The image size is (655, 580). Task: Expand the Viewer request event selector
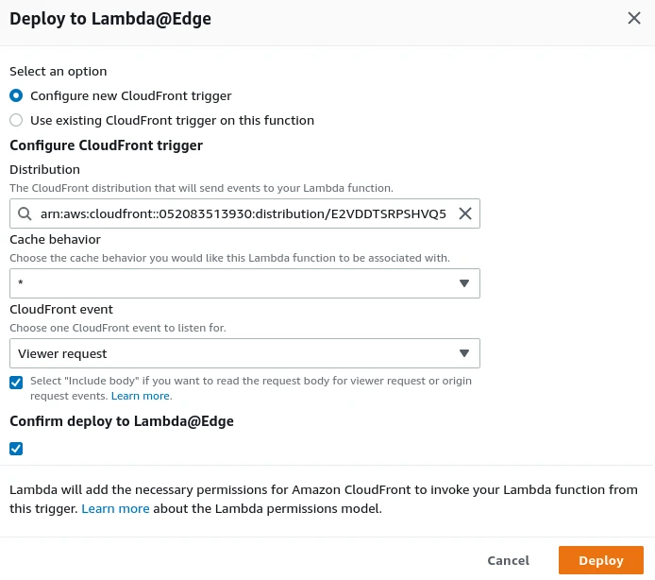[x=236, y=353]
